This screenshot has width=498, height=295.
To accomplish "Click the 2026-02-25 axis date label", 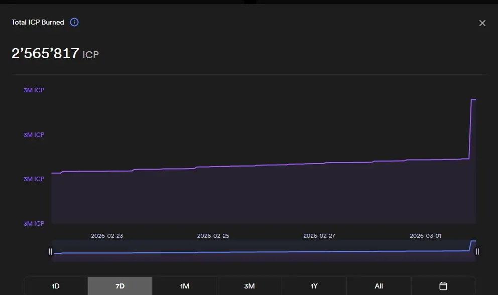I will point(213,236).
